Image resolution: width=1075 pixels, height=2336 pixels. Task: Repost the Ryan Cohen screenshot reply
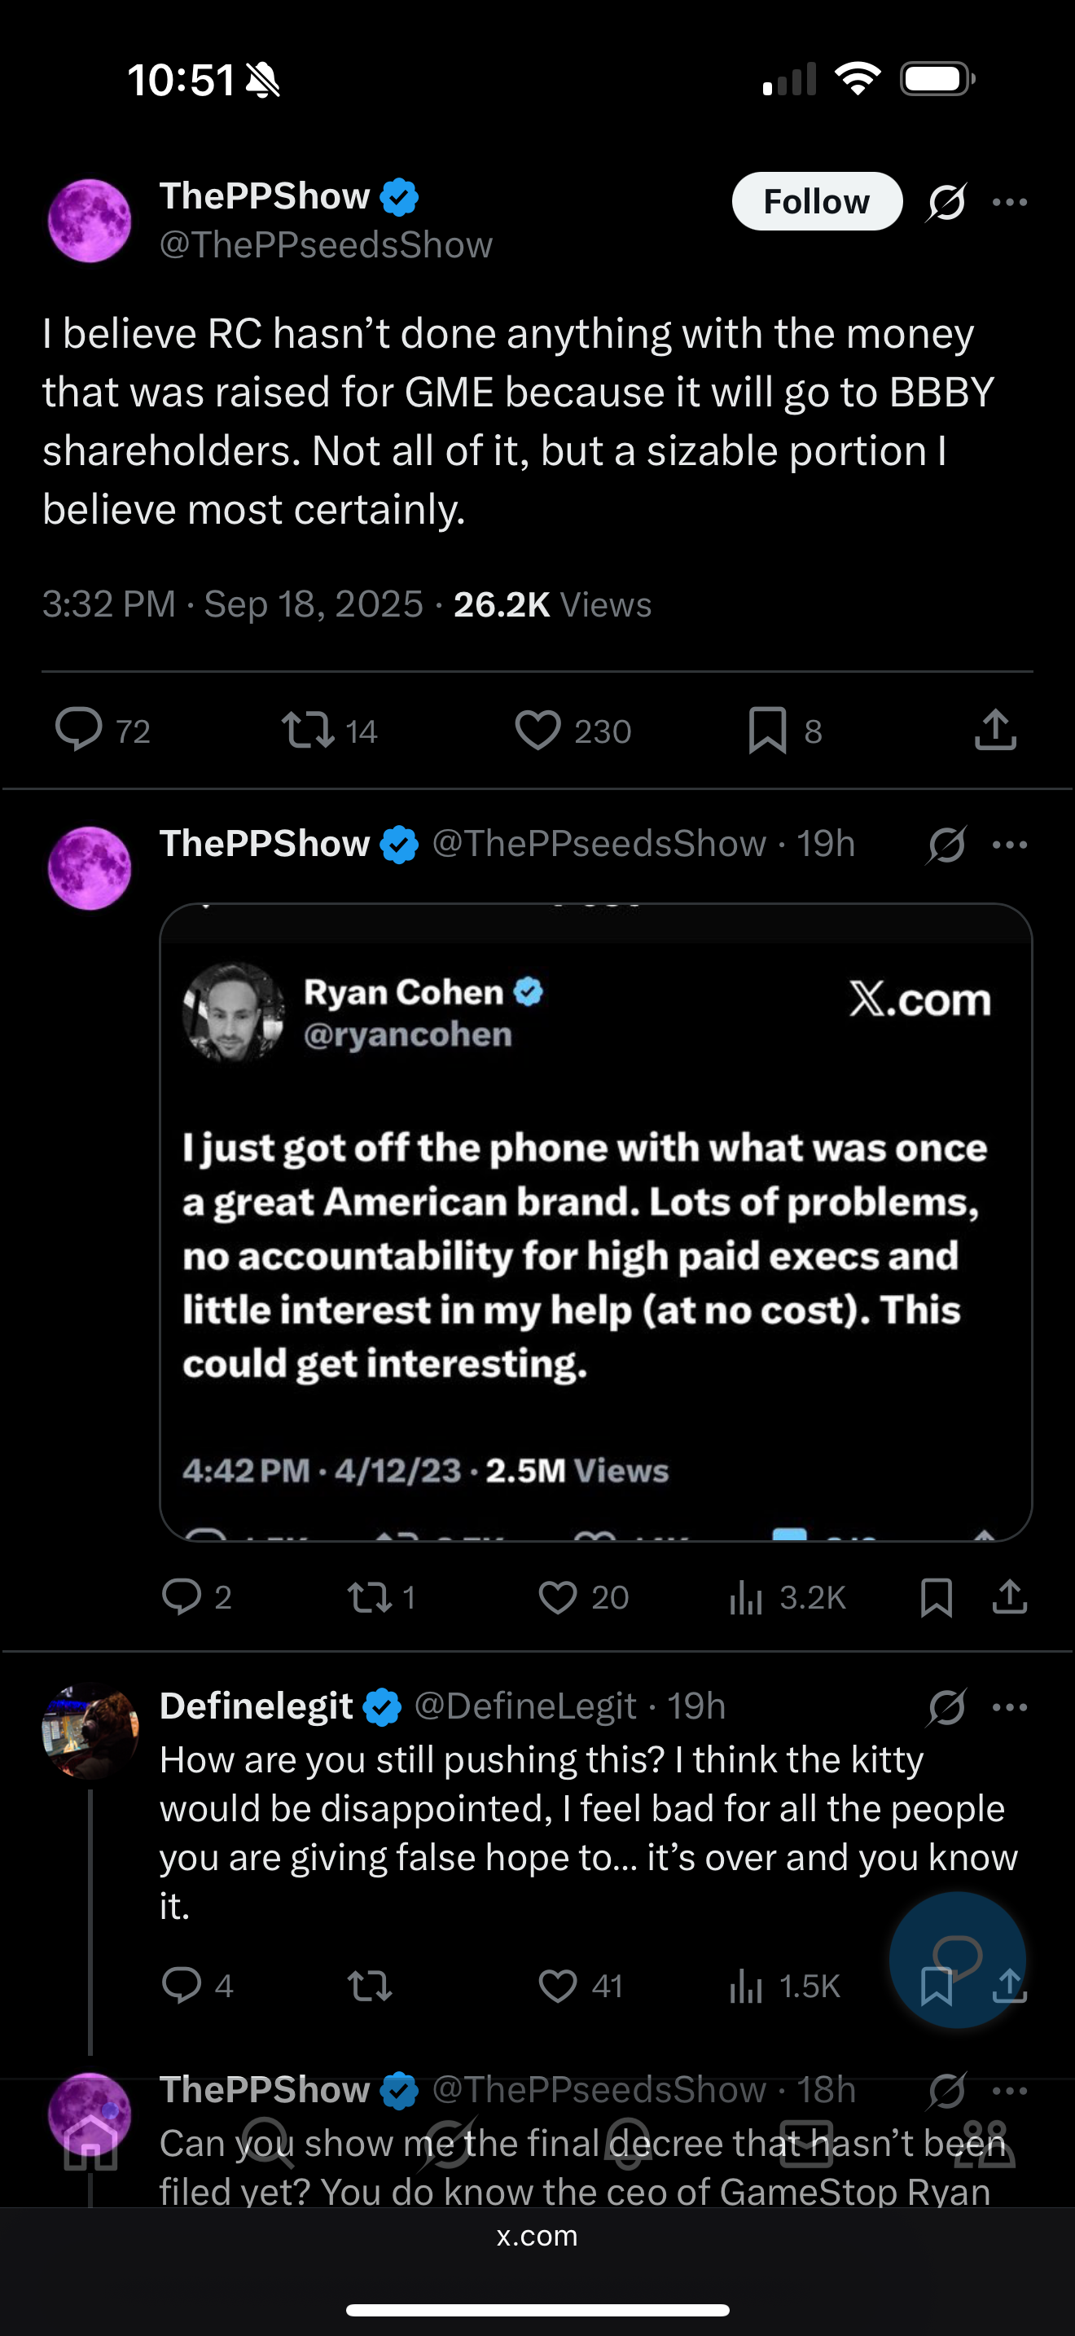coord(370,1598)
